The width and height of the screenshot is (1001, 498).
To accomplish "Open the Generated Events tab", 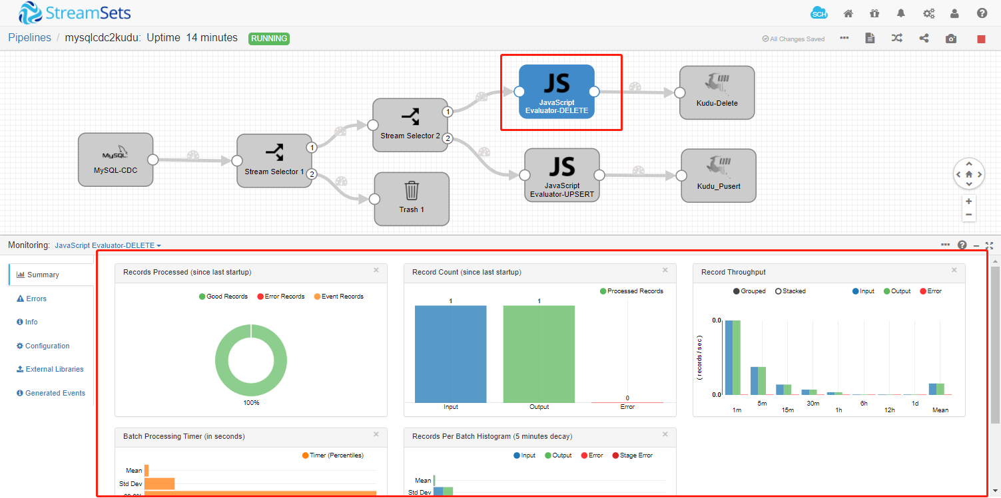I will coord(51,393).
